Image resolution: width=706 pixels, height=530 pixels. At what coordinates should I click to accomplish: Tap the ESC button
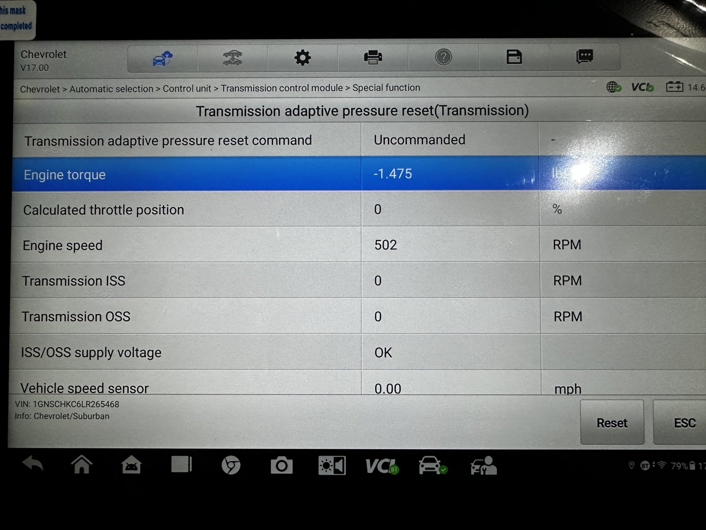[x=680, y=423]
